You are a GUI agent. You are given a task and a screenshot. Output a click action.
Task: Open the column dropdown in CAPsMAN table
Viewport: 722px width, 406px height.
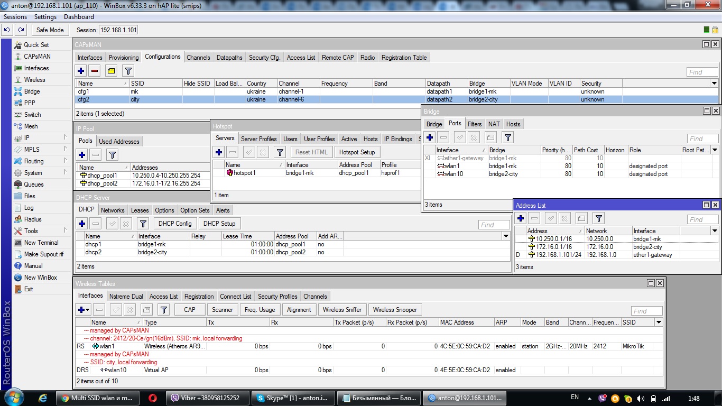(714, 84)
